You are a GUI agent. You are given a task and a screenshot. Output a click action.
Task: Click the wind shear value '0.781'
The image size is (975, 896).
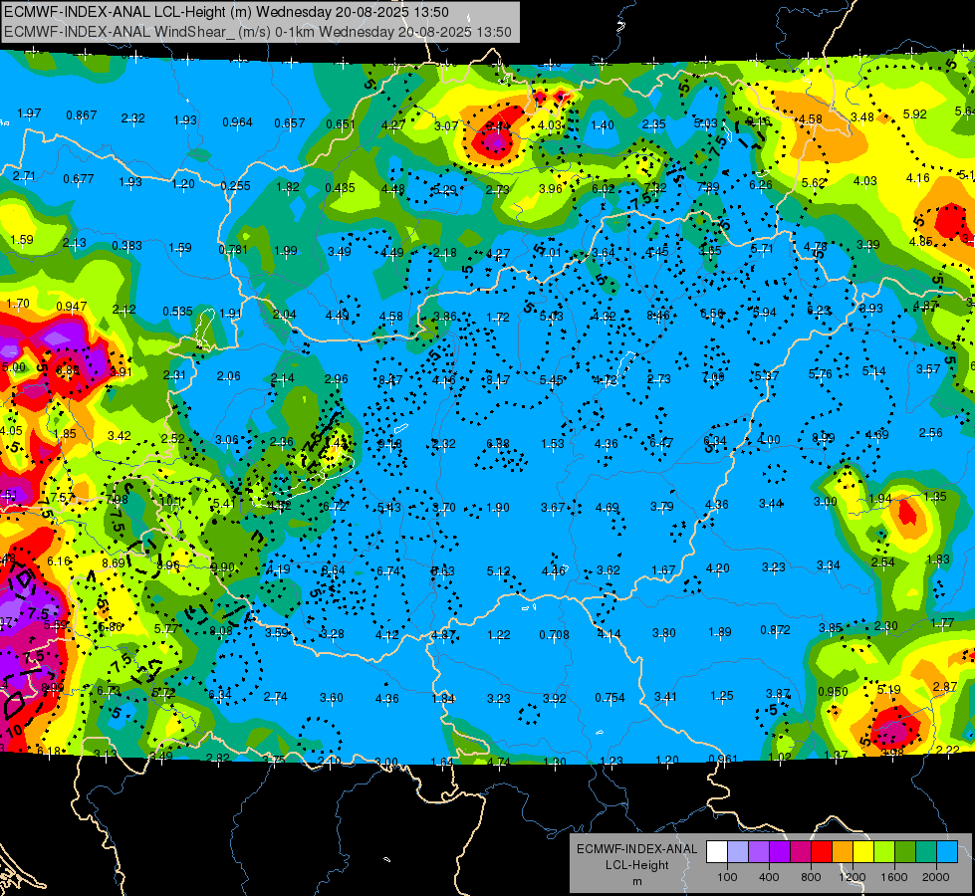pyautogui.click(x=233, y=249)
